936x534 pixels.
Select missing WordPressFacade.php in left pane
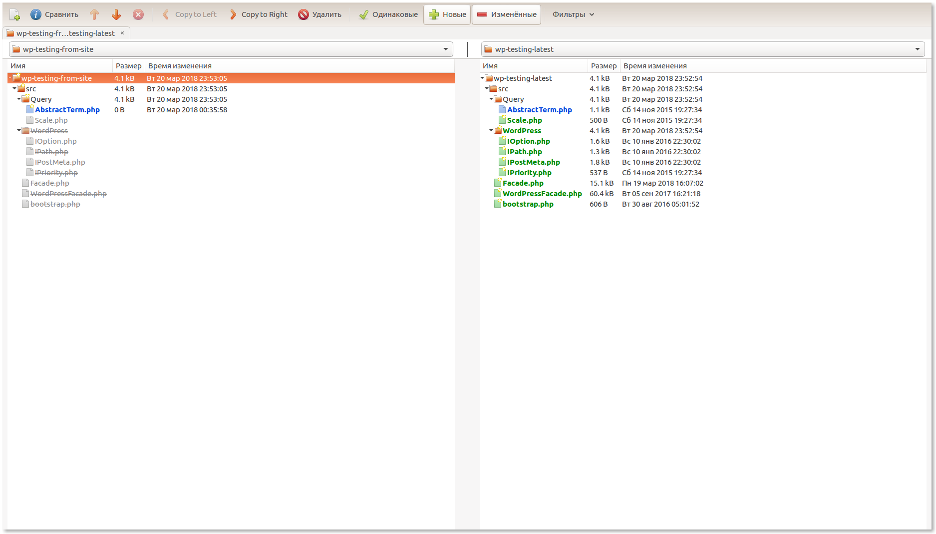68,194
